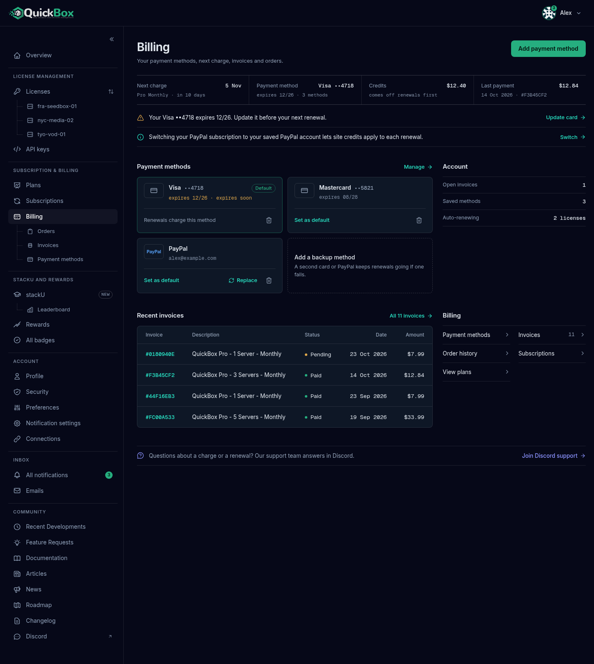Set Mastercard 5821 as default
594x664 pixels.
pyautogui.click(x=312, y=220)
